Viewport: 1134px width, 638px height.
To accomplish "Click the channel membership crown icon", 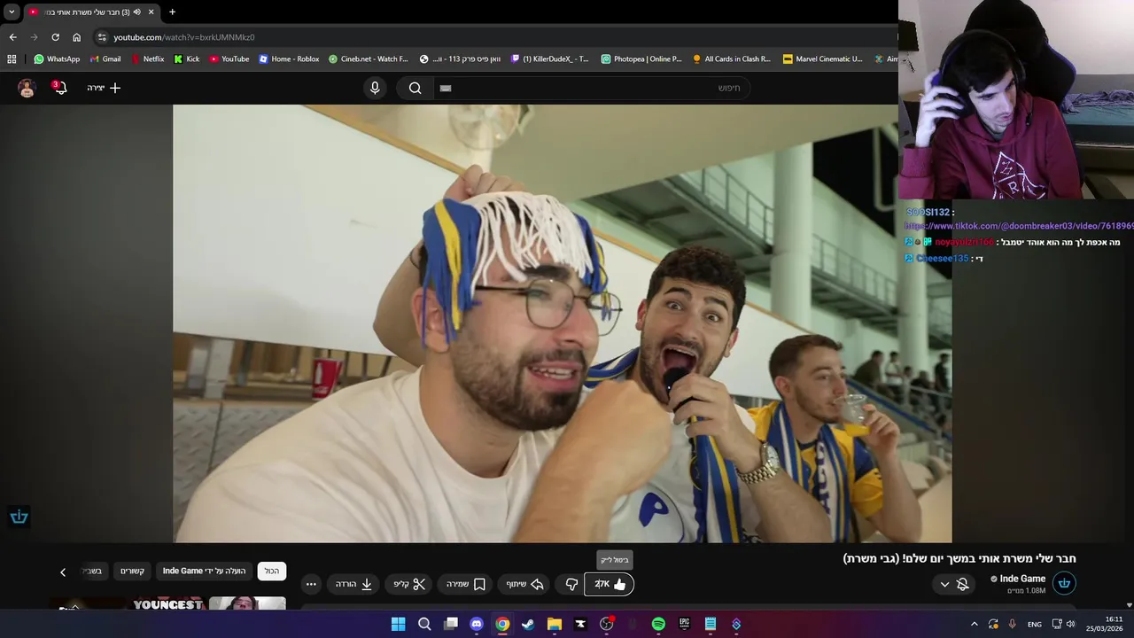I will coord(1064,583).
